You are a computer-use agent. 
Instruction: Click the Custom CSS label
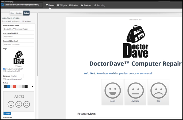(8, 117)
